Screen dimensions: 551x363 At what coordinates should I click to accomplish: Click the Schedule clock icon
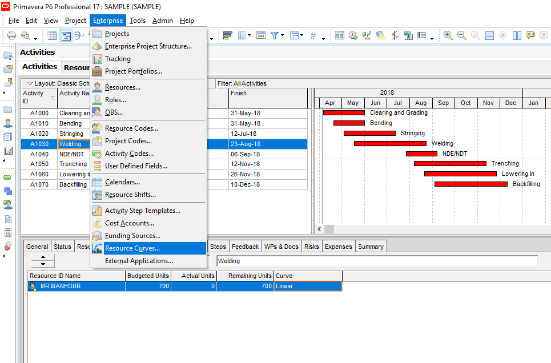(x=353, y=35)
